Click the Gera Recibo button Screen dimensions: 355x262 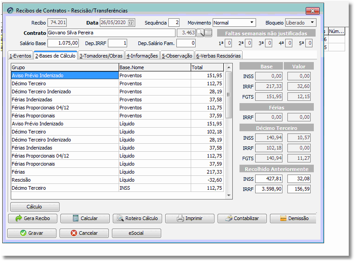(33, 218)
